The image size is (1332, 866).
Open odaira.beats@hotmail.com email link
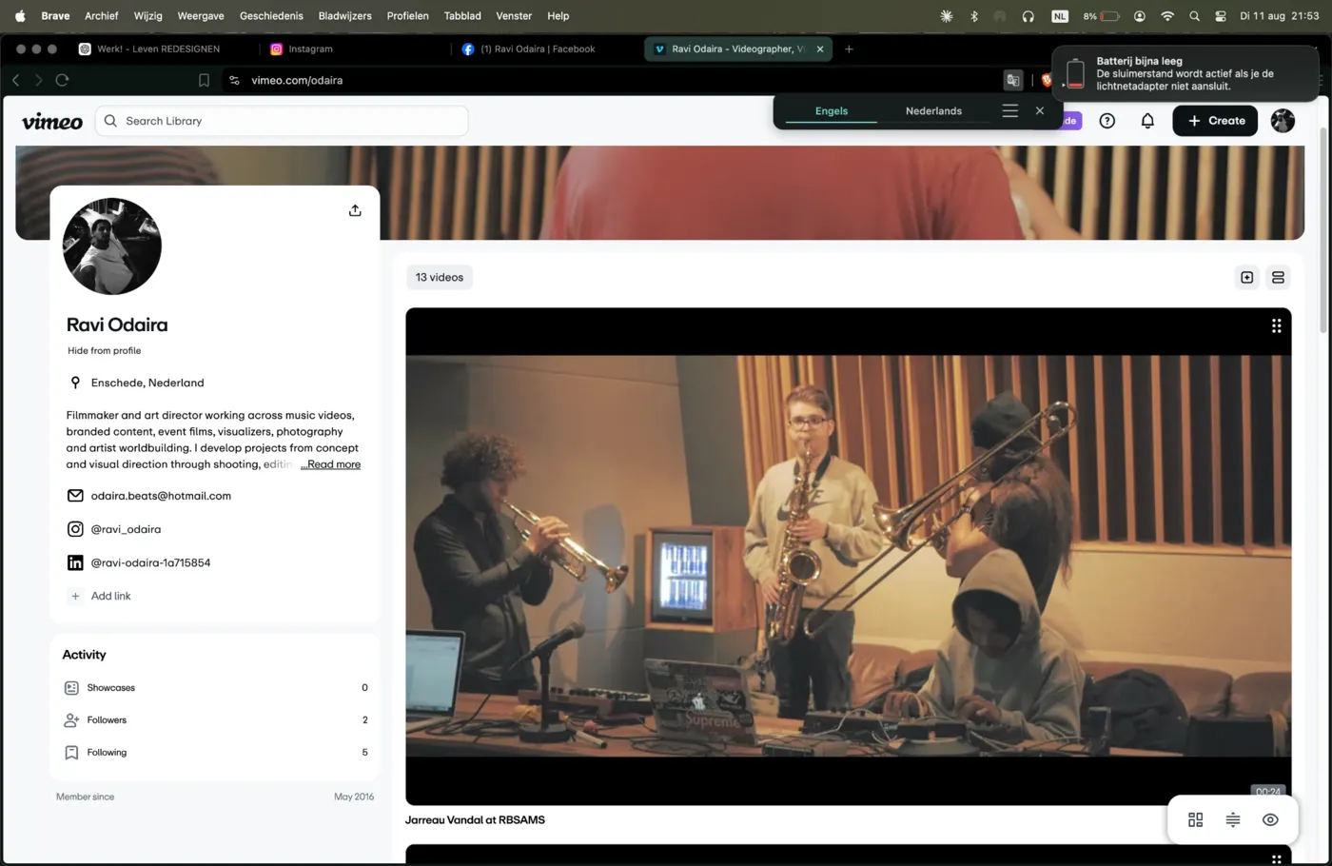click(x=161, y=496)
